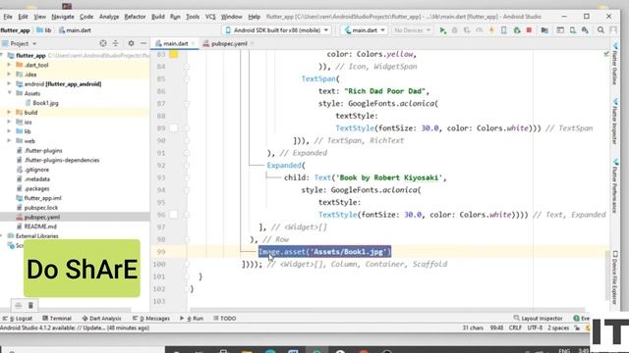
Task: Switch to the pubspec.yaml editor tab
Action: [x=229, y=43]
